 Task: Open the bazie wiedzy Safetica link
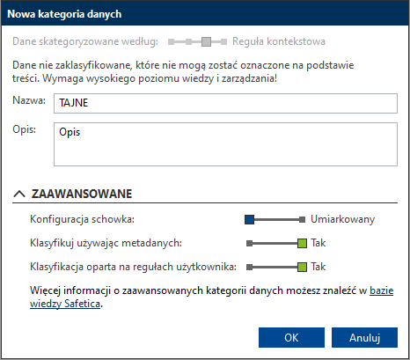211,297
